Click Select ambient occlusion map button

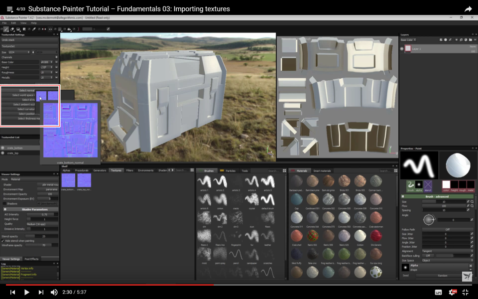pos(18,104)
